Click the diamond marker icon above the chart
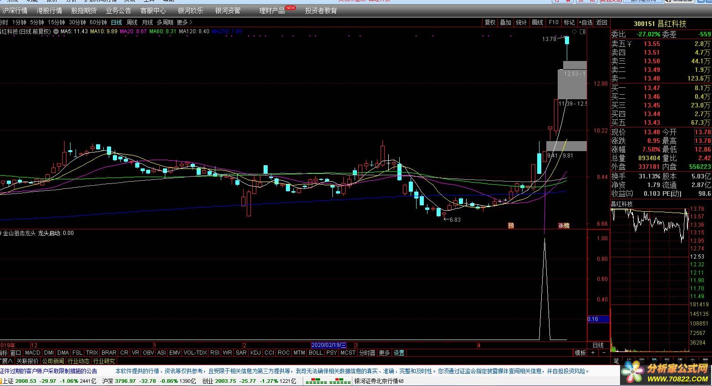712x386 pixels. click(x=575, y=32)
